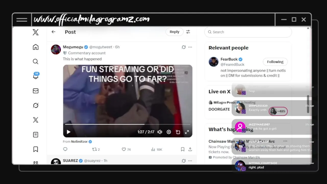Open Lists icon in the sidebar
The image size is (327, 184).
click(36, 134)
